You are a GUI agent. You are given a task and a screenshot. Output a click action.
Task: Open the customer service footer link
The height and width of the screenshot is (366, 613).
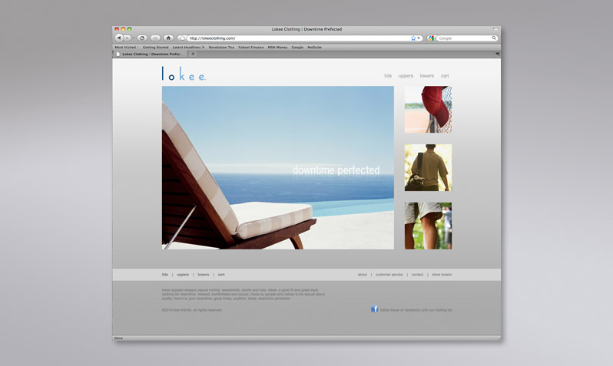click(x=389, y=274)
